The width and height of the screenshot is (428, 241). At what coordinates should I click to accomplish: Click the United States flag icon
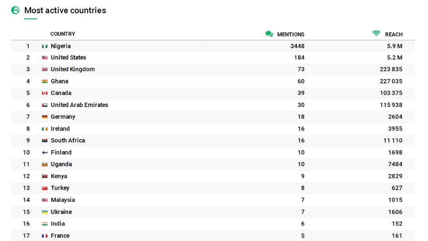click(x=45, y=58)
